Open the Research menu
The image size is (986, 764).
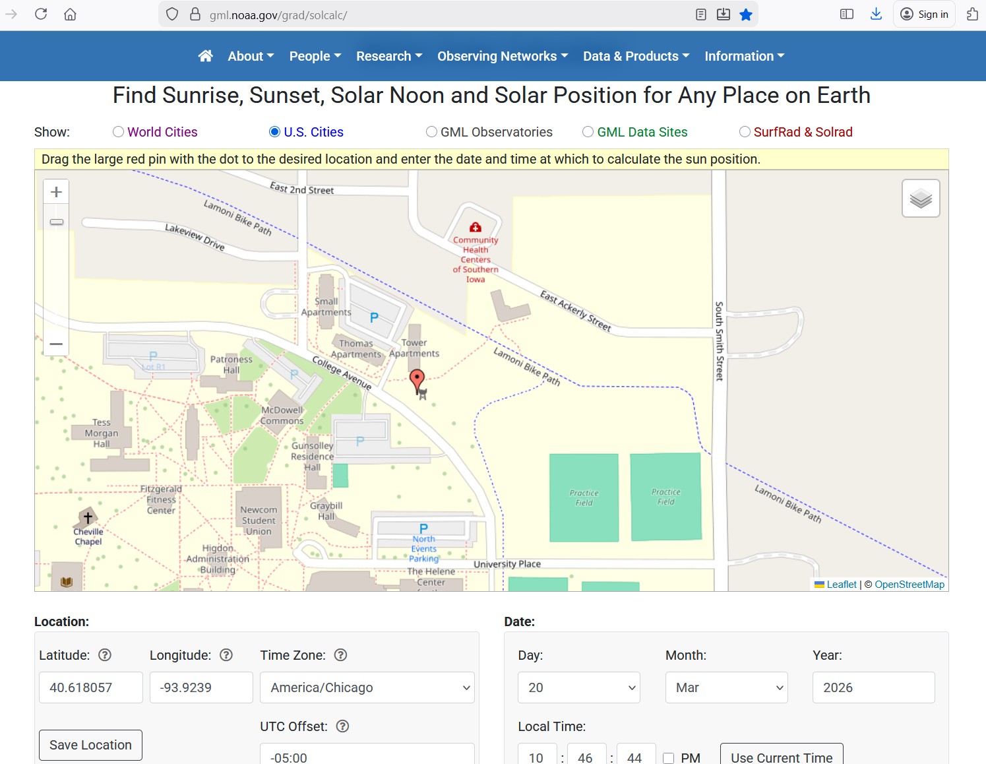[x=388, y=56]
